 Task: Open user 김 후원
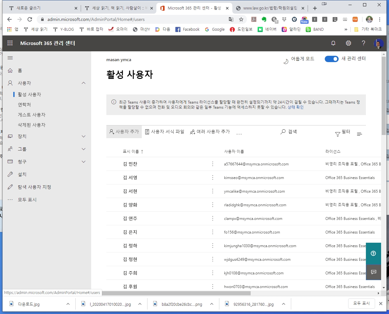click(x=130, y=286)
